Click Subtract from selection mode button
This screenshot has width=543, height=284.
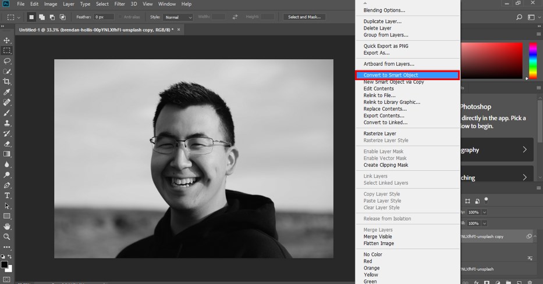pyautogui.click(x=52, y=17)
